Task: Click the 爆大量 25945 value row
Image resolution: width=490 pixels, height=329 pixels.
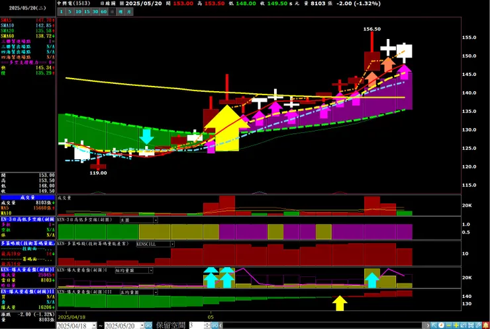Action: (x=28, y=275)
